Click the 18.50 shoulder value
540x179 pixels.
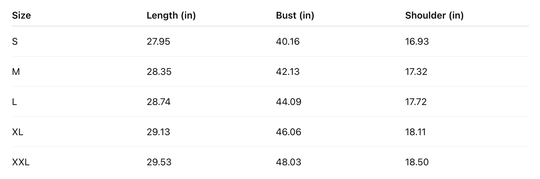[x=417, y=162]
